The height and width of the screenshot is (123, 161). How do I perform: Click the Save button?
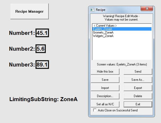[105, 80]
